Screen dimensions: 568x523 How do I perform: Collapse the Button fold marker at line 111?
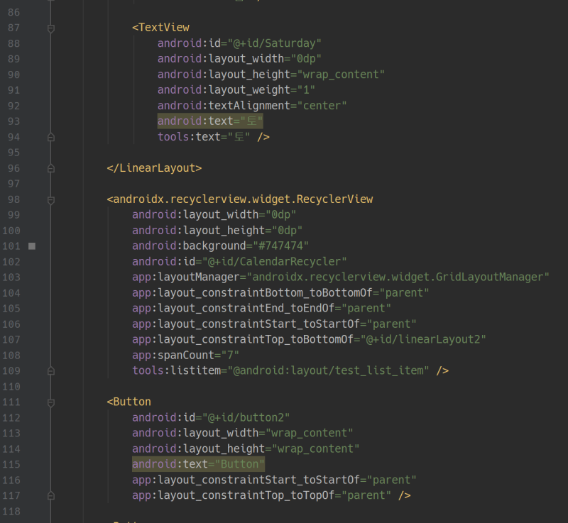pos(51,402)
